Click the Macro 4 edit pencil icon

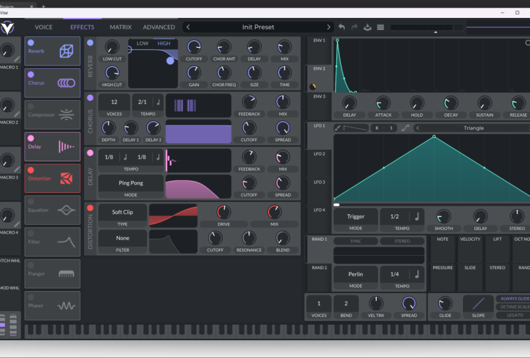click(x=17, y=224)
